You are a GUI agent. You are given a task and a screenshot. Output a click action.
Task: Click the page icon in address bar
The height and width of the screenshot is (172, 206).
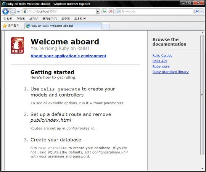point(25,11)
